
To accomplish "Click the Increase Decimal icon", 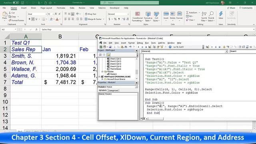I will coord(124,19).
